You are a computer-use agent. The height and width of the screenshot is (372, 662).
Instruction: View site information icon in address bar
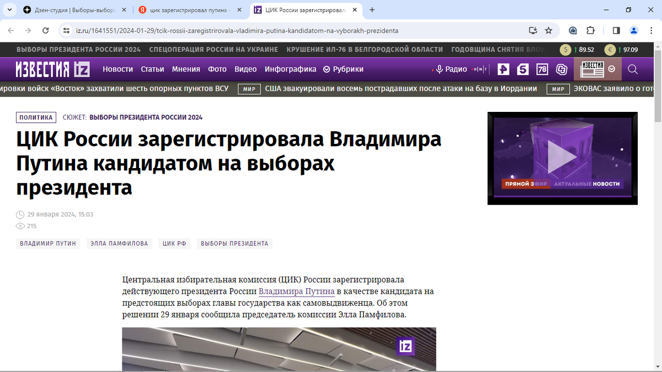coord(67,30)
